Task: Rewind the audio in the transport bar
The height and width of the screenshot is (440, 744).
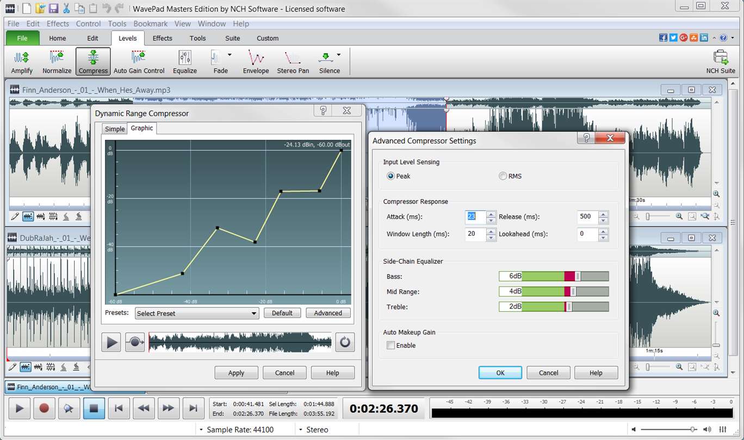Action: (x=144, y=408)
